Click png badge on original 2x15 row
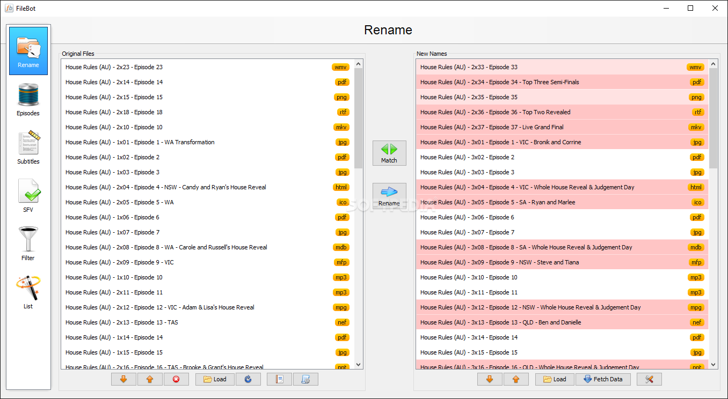728x399 pixels. point(341,97)
